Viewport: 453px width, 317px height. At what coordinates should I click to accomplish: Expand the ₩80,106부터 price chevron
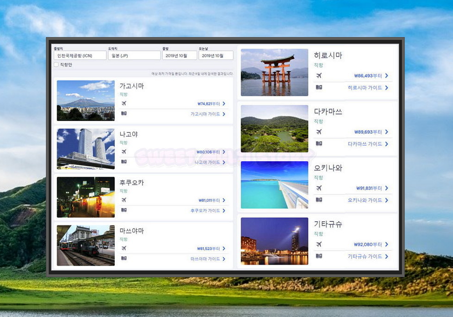[224, 152]
